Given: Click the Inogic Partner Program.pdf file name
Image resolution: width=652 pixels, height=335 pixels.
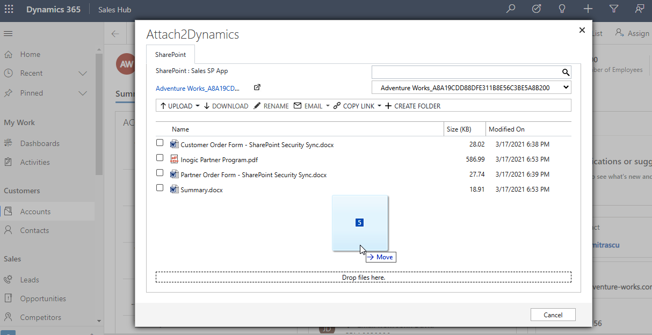Looking at the screenshot, I should pos(219,160).
